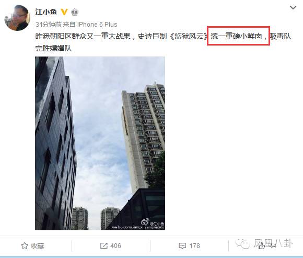
Task: Click the Weibo eye logo watermark
Action: click(x=145, y=222)
